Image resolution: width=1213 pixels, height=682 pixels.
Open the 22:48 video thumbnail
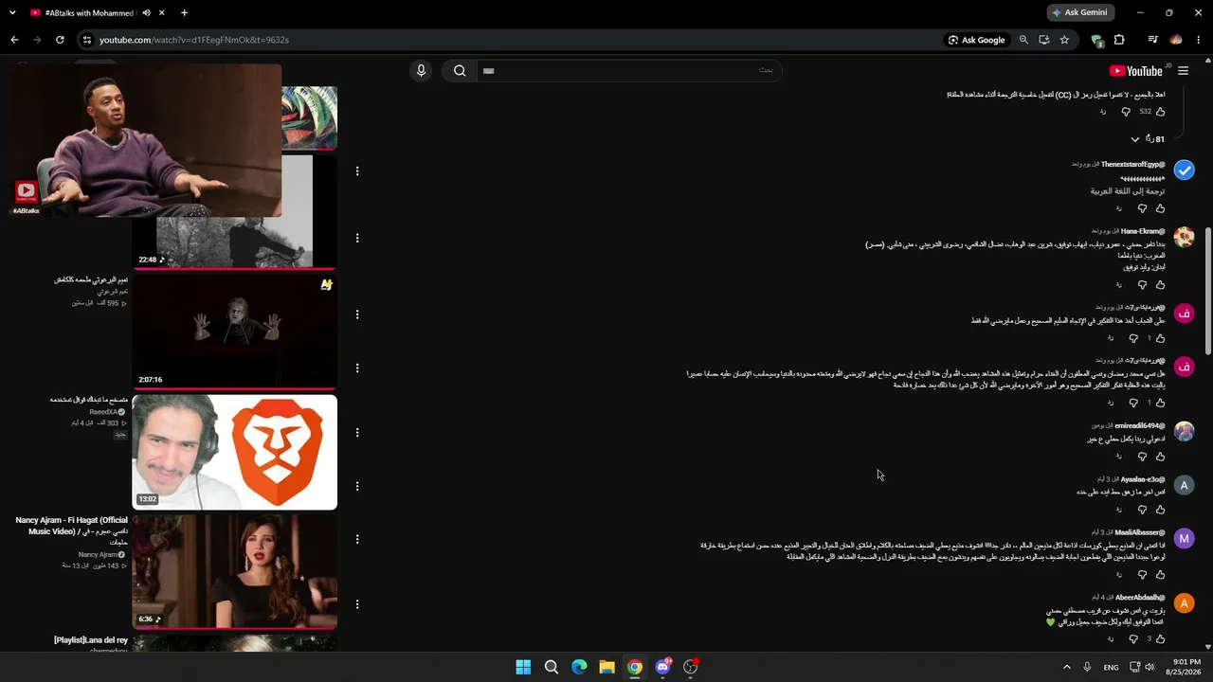[234, 212]
